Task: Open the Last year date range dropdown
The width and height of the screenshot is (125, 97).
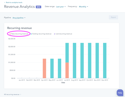Action: (61, 7)
